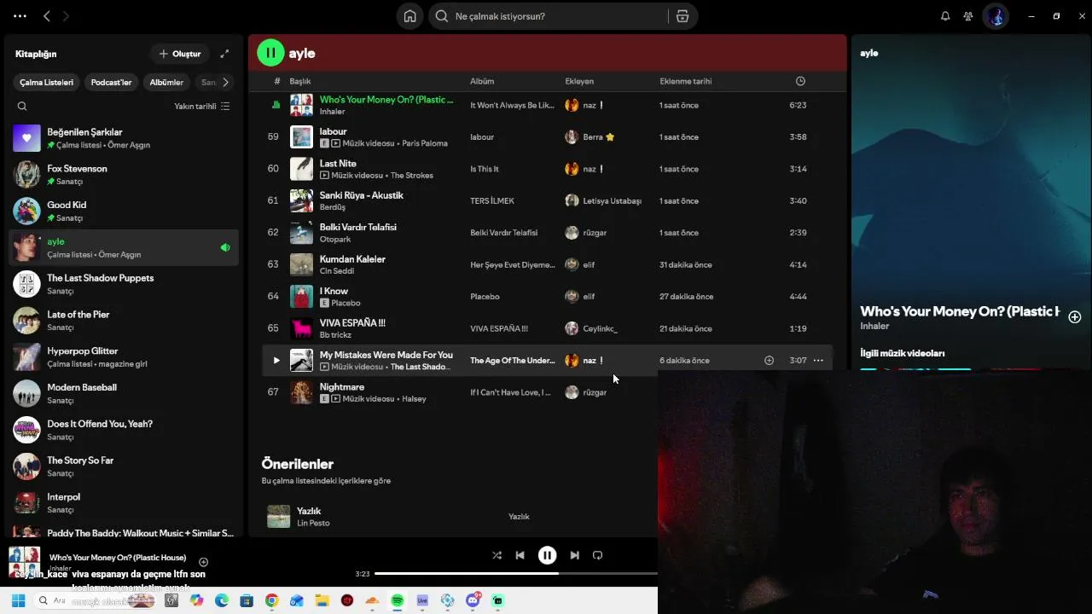Sort tracks by Ekleyen column
This screenshot has width=1092, height=614.
tap(579, 81)
